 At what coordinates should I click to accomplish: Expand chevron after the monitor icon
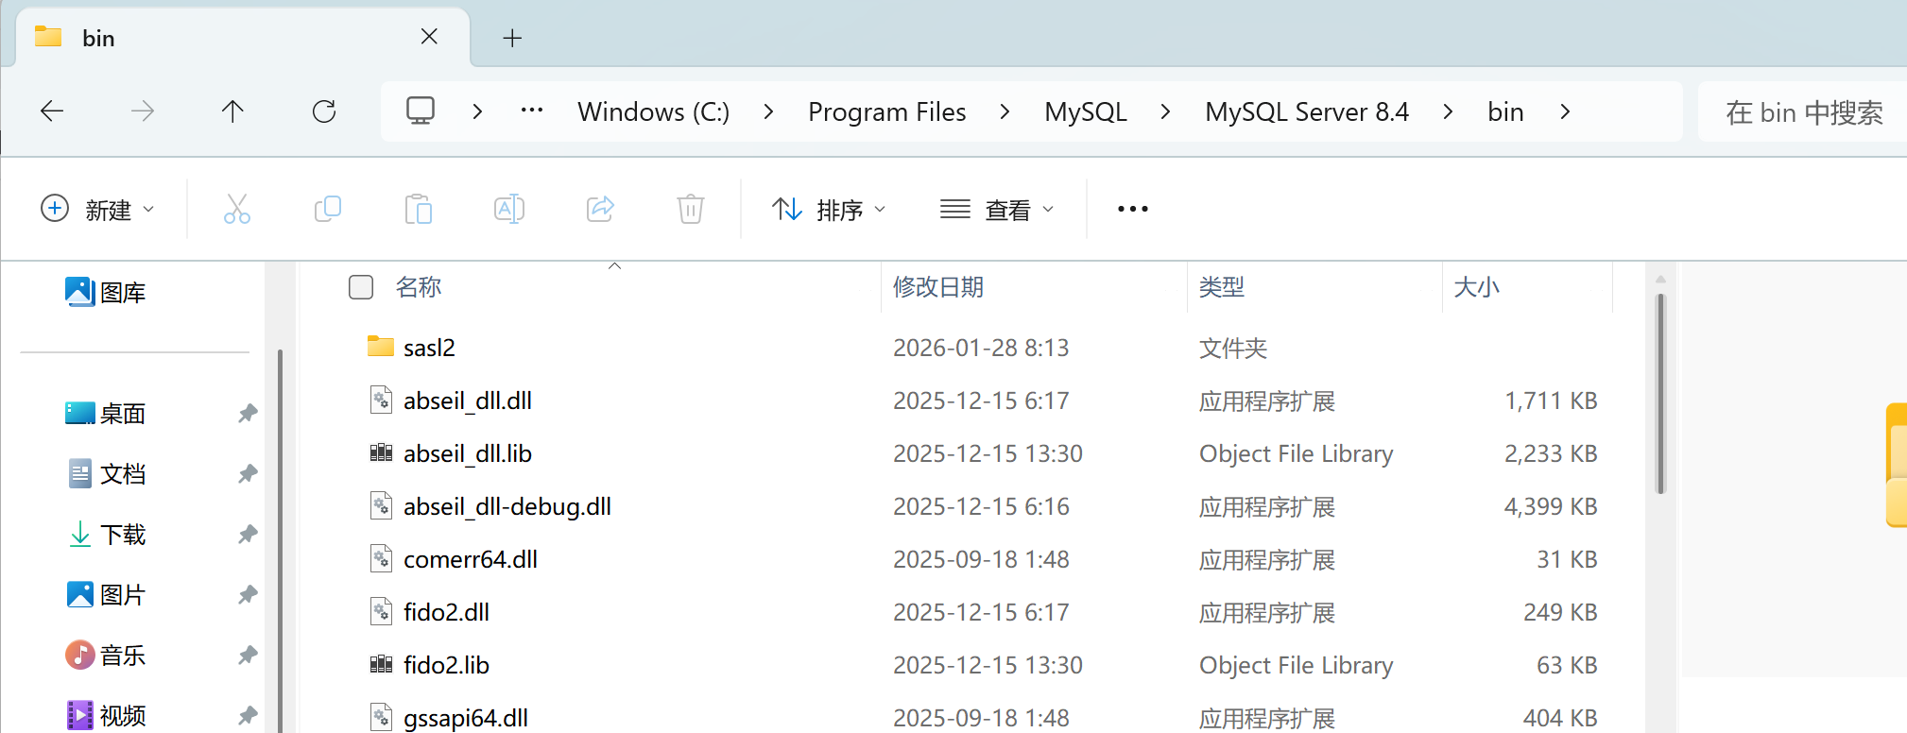477,111
